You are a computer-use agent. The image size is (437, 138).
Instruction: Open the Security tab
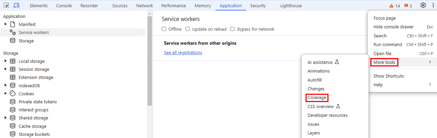pyautogui.click(x=258, y=6)
